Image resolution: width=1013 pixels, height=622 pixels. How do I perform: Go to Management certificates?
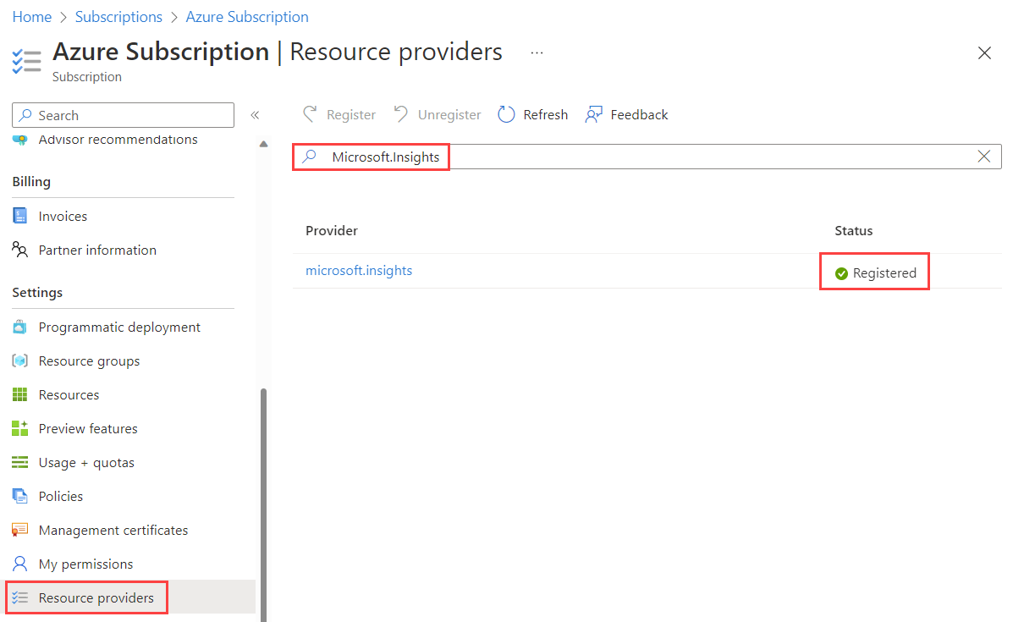[113, 531]
